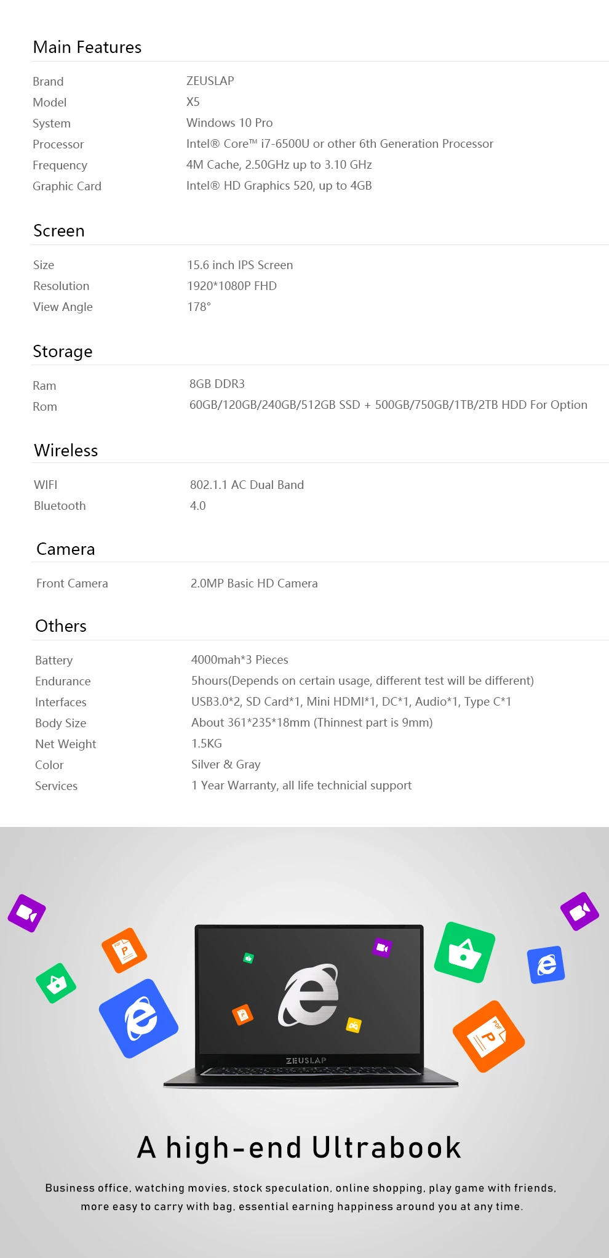Click the large green shopping bag icon

pos(464,952)
